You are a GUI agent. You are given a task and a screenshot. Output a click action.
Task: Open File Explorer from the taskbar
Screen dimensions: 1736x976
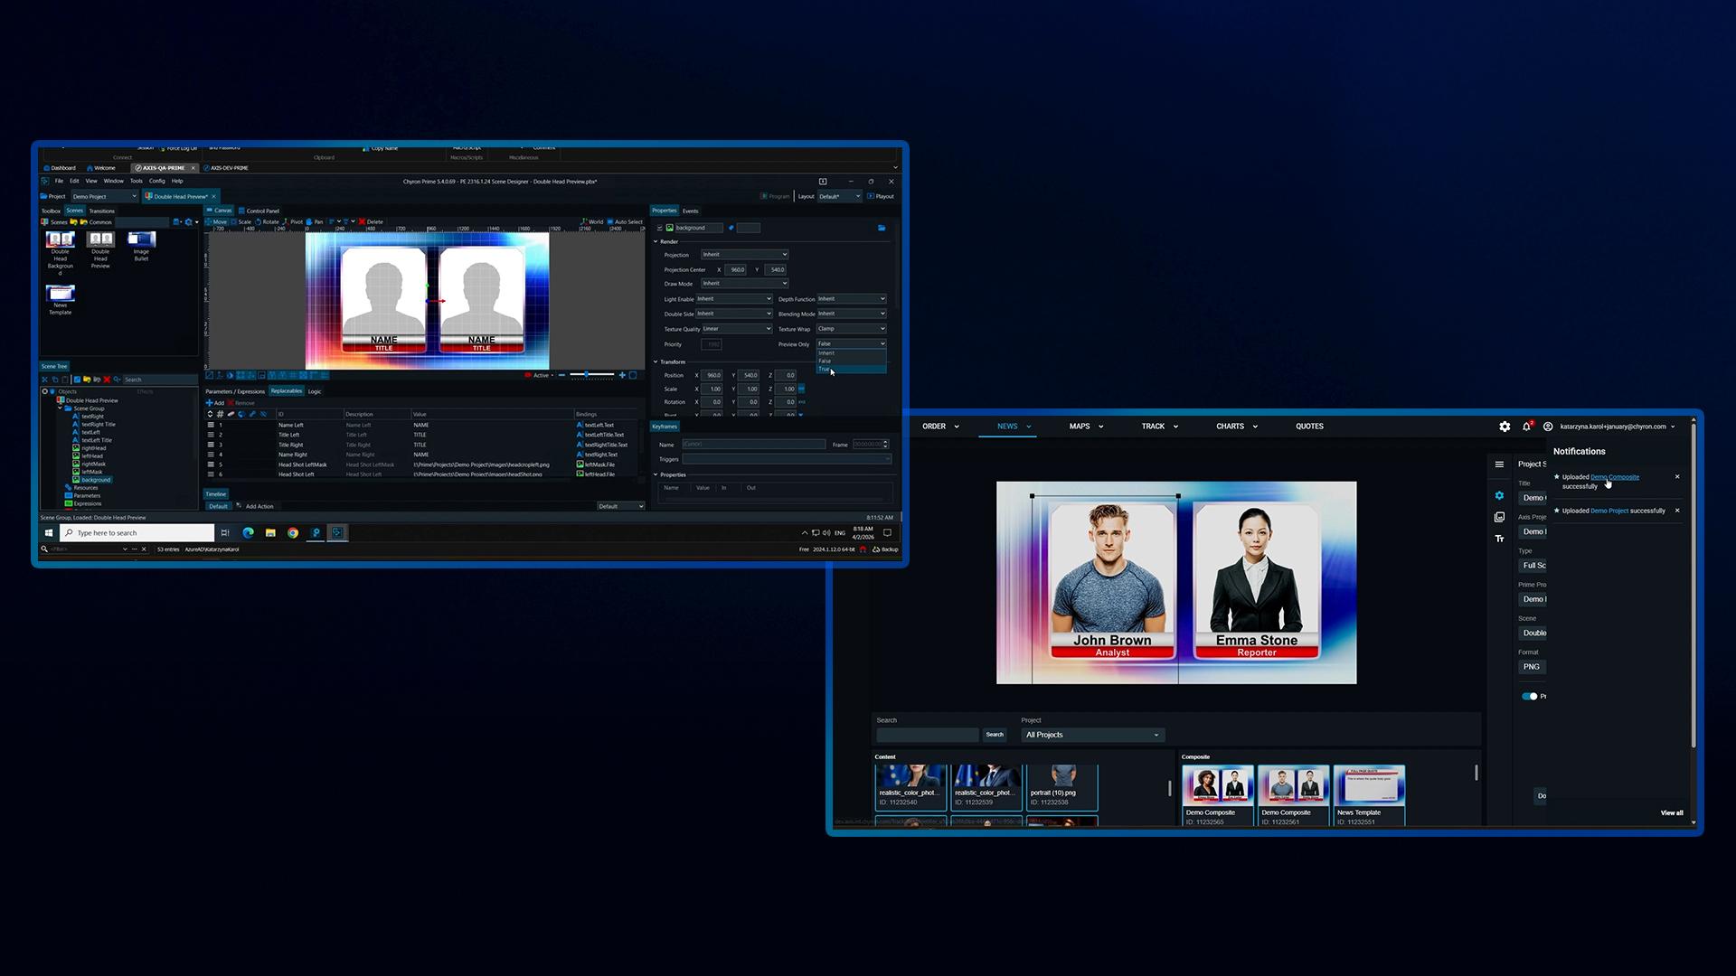[x=270, y=533]
